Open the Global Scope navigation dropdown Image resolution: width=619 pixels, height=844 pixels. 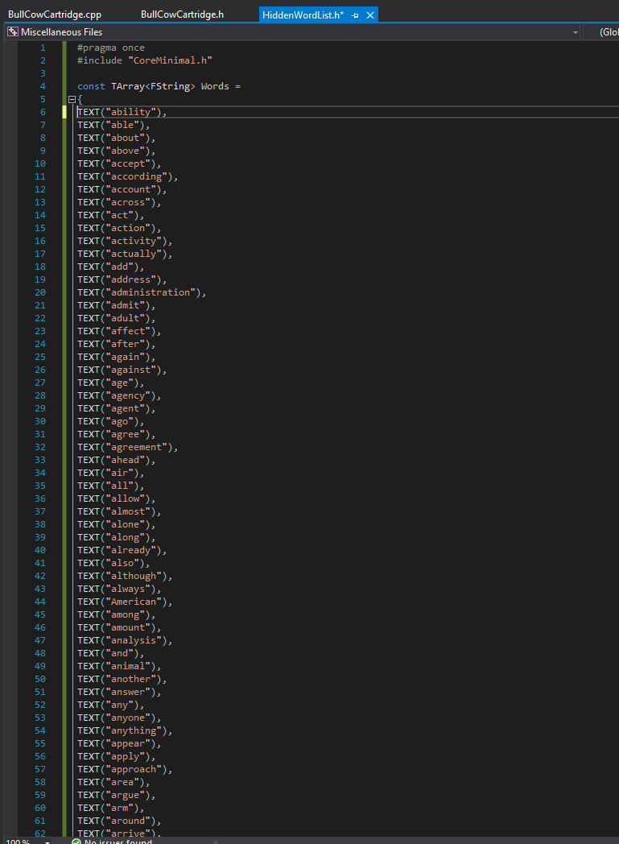tap(608, 32)
